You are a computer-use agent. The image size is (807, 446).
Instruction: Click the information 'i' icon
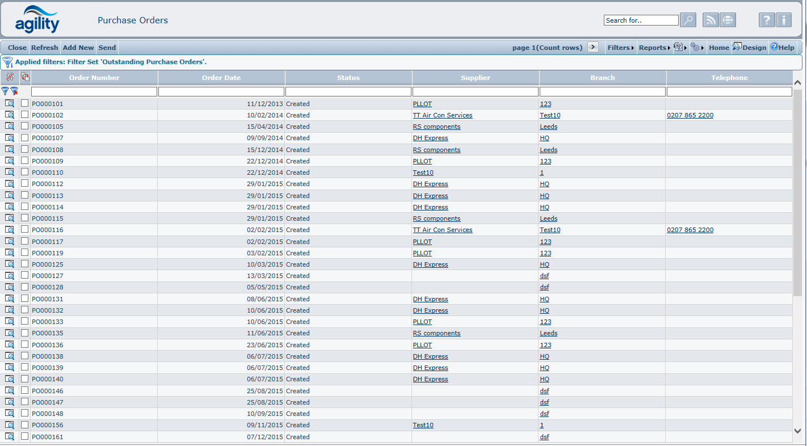coord(783,20)
